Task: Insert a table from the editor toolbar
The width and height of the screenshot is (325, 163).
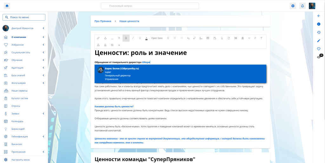Action: [x=208, y=38]
